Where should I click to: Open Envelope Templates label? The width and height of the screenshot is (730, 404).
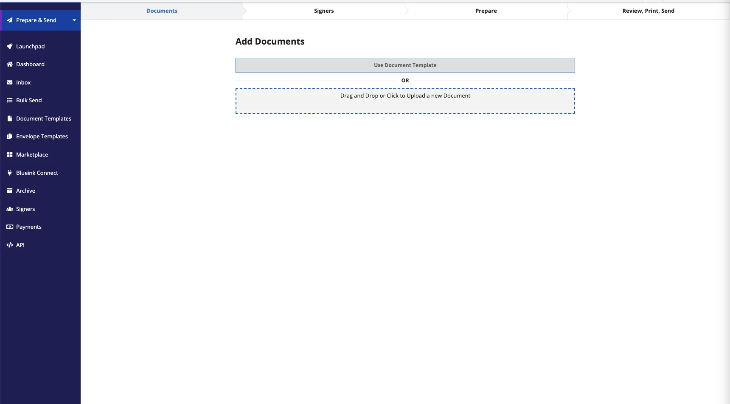tap(42, 136)
